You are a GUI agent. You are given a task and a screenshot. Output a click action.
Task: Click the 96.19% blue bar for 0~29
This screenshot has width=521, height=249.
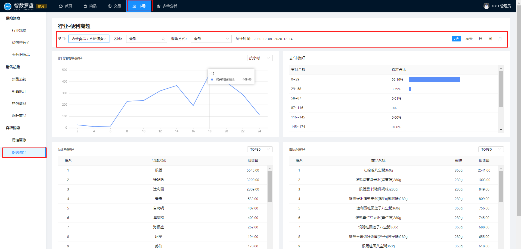coord(435,79)
